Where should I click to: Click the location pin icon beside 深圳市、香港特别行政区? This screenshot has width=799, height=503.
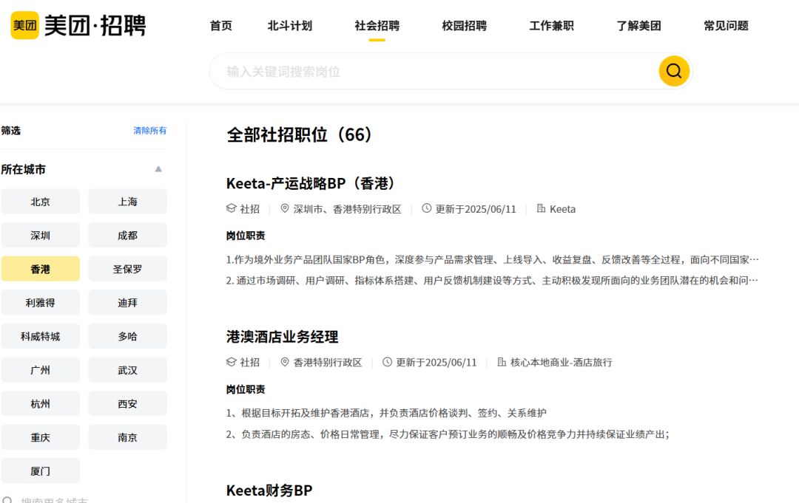[285, 208]
